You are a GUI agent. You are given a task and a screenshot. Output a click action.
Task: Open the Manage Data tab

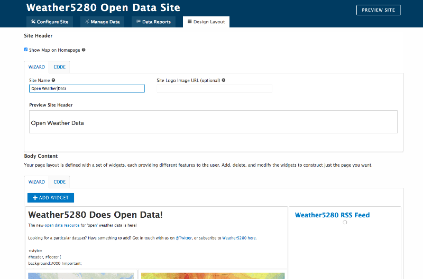click(x=102, y=22)
